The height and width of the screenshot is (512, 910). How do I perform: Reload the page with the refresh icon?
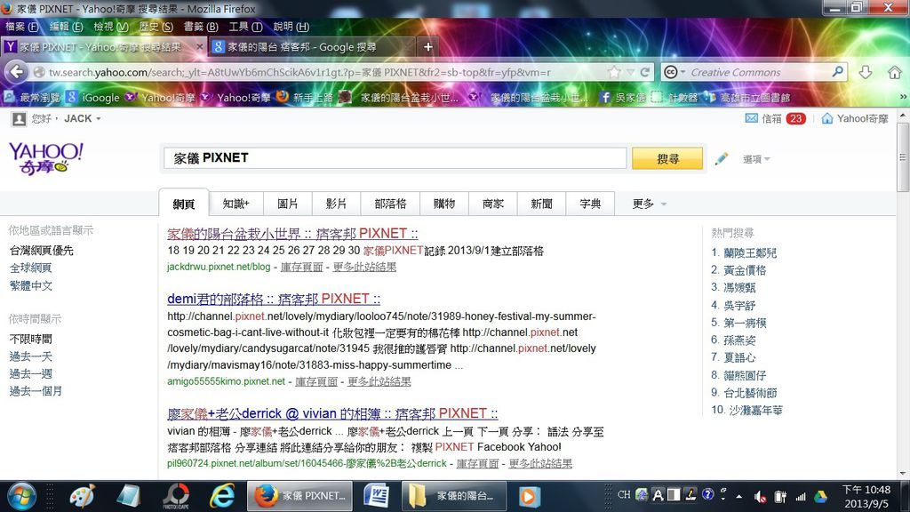click(645, 72)
